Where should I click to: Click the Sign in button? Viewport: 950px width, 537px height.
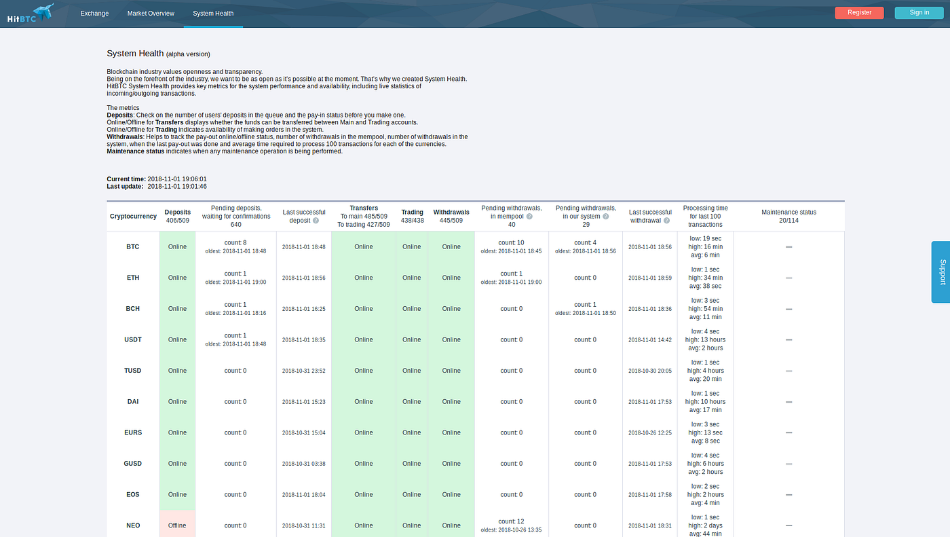coord(919,12)
